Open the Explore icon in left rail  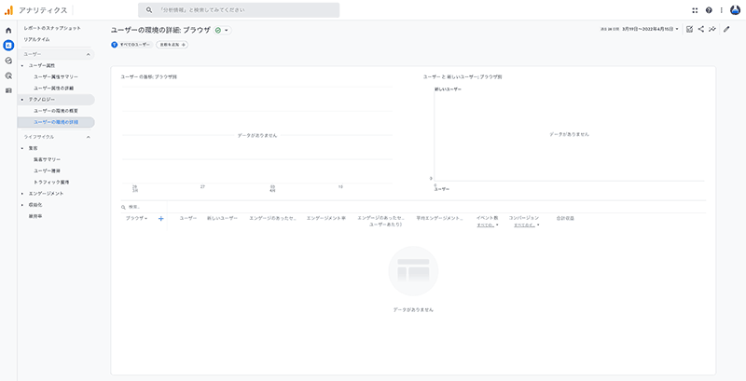pyautogui.click(x=8, y=60)
